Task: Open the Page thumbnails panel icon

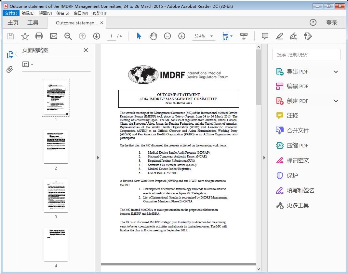Action: (x=10, y=55)
